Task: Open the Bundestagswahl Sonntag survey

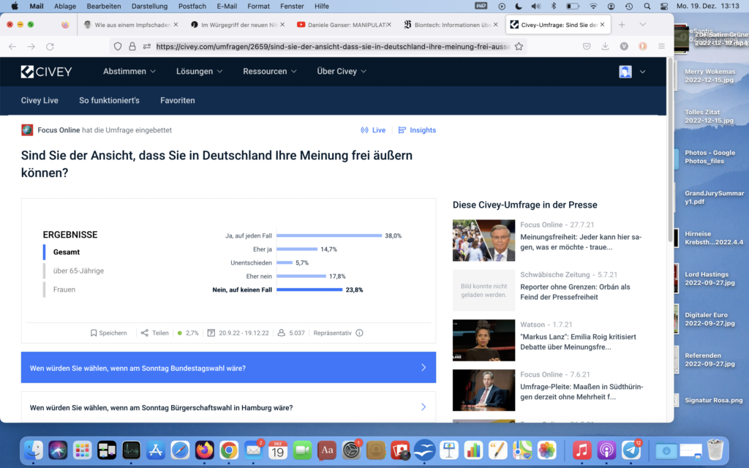Action: 228,368
